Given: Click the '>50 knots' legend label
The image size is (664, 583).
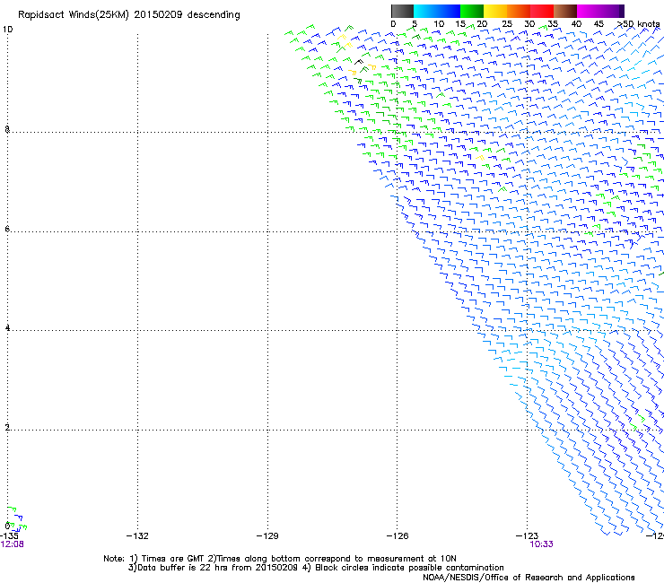Looking at the screenshot, I should (x=638, y=24).
